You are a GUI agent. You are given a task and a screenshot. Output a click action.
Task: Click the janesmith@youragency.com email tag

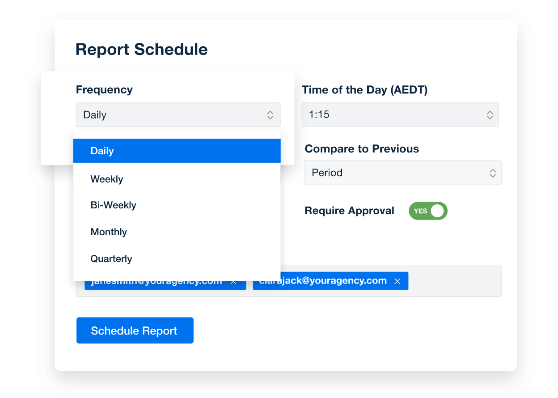click(x=156, y=284)
